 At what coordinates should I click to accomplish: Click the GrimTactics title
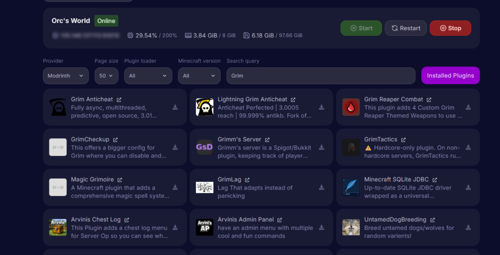381,140
